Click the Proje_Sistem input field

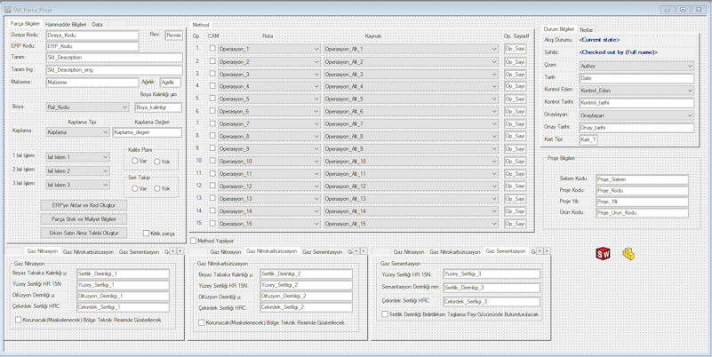click(642, 179)
